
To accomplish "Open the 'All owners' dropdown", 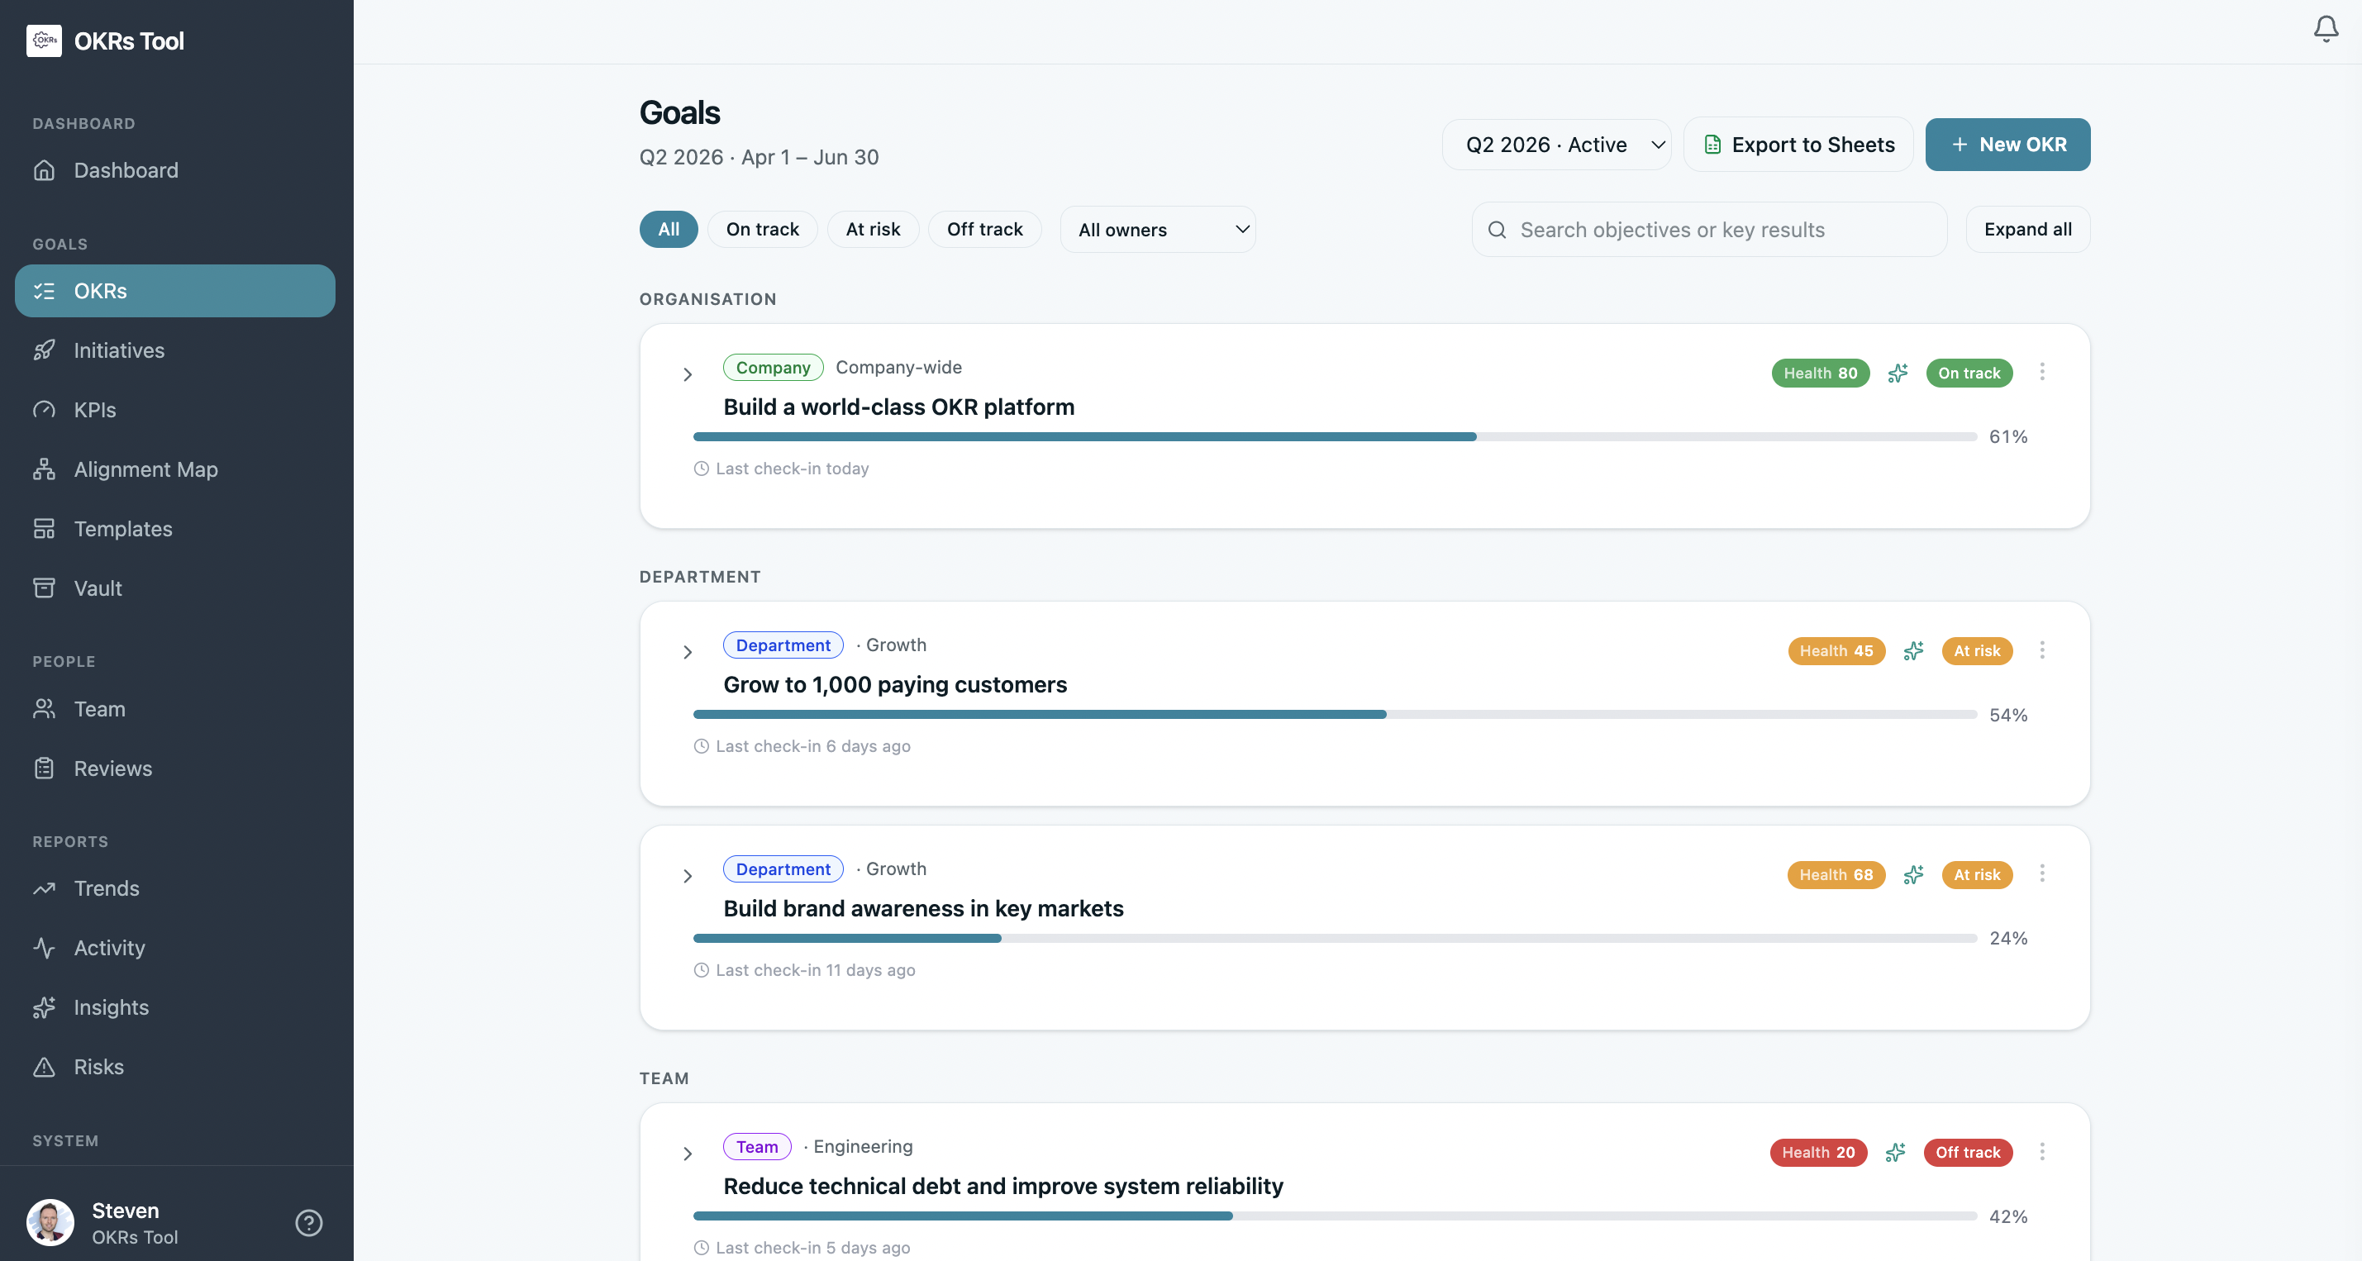I will (1158, 229).
